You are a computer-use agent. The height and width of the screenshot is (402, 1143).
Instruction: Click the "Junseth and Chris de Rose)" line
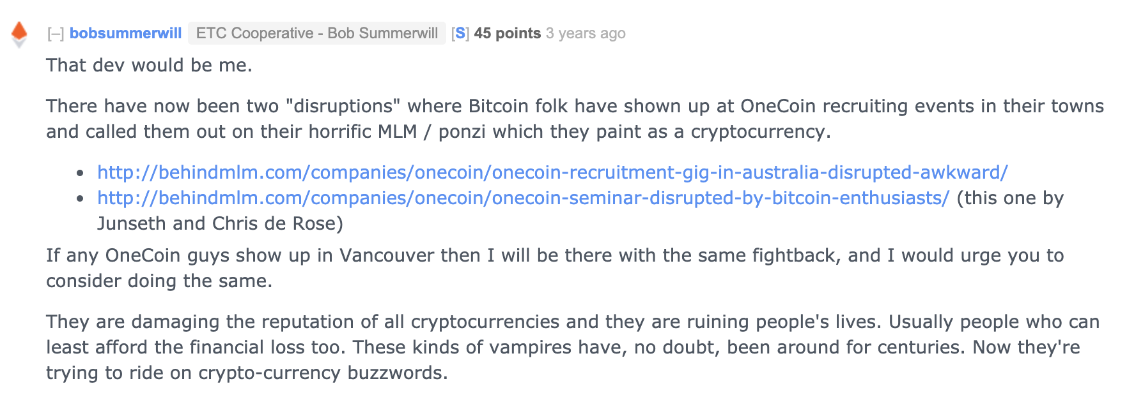(220, 223)
